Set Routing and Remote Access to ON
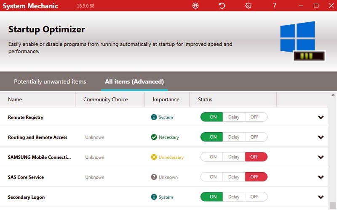 tap(212, 137)
